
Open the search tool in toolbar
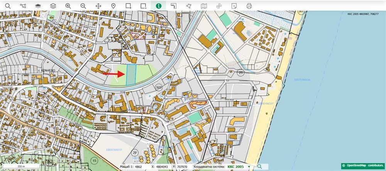coord(8,6)
